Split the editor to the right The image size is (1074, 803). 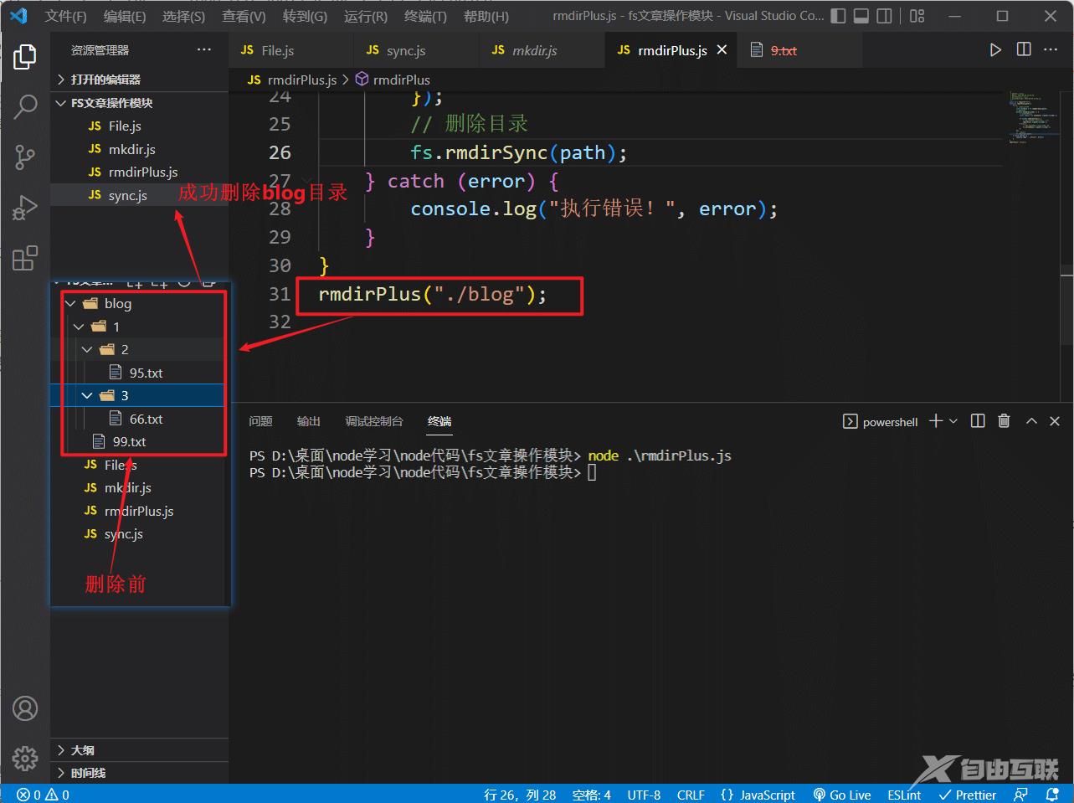1024,50
